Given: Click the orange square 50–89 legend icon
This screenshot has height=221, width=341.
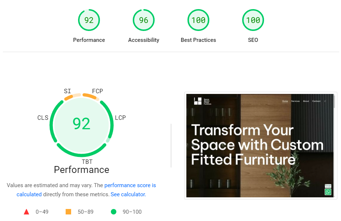Looking at the screenshot, I should [x=68, y=212].
